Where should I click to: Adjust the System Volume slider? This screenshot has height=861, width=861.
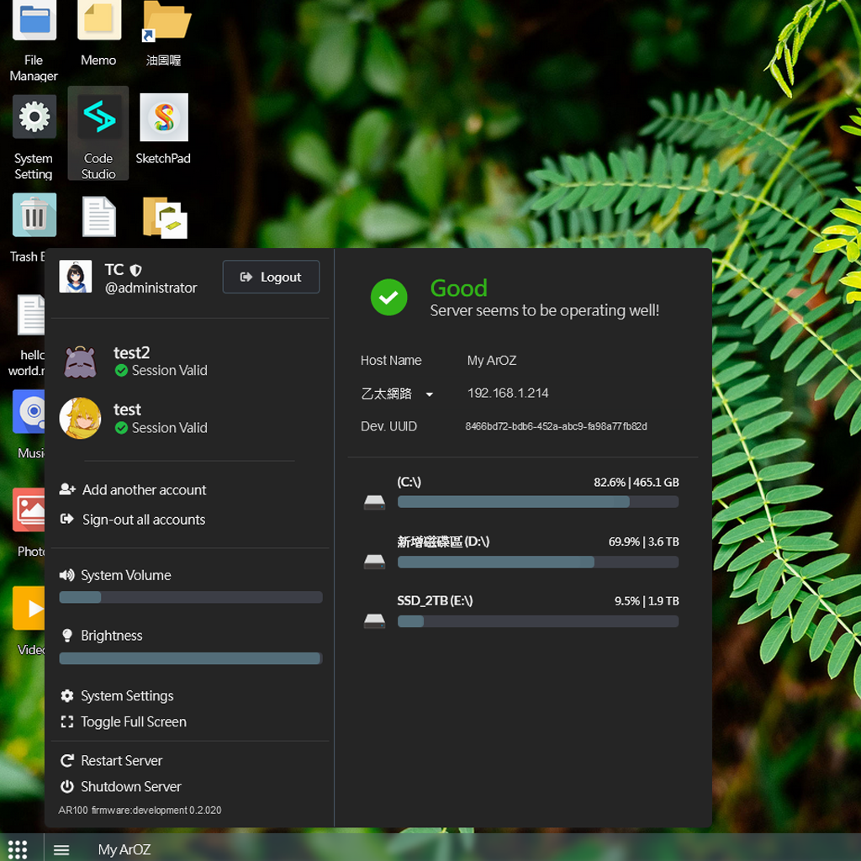[190, 597]
